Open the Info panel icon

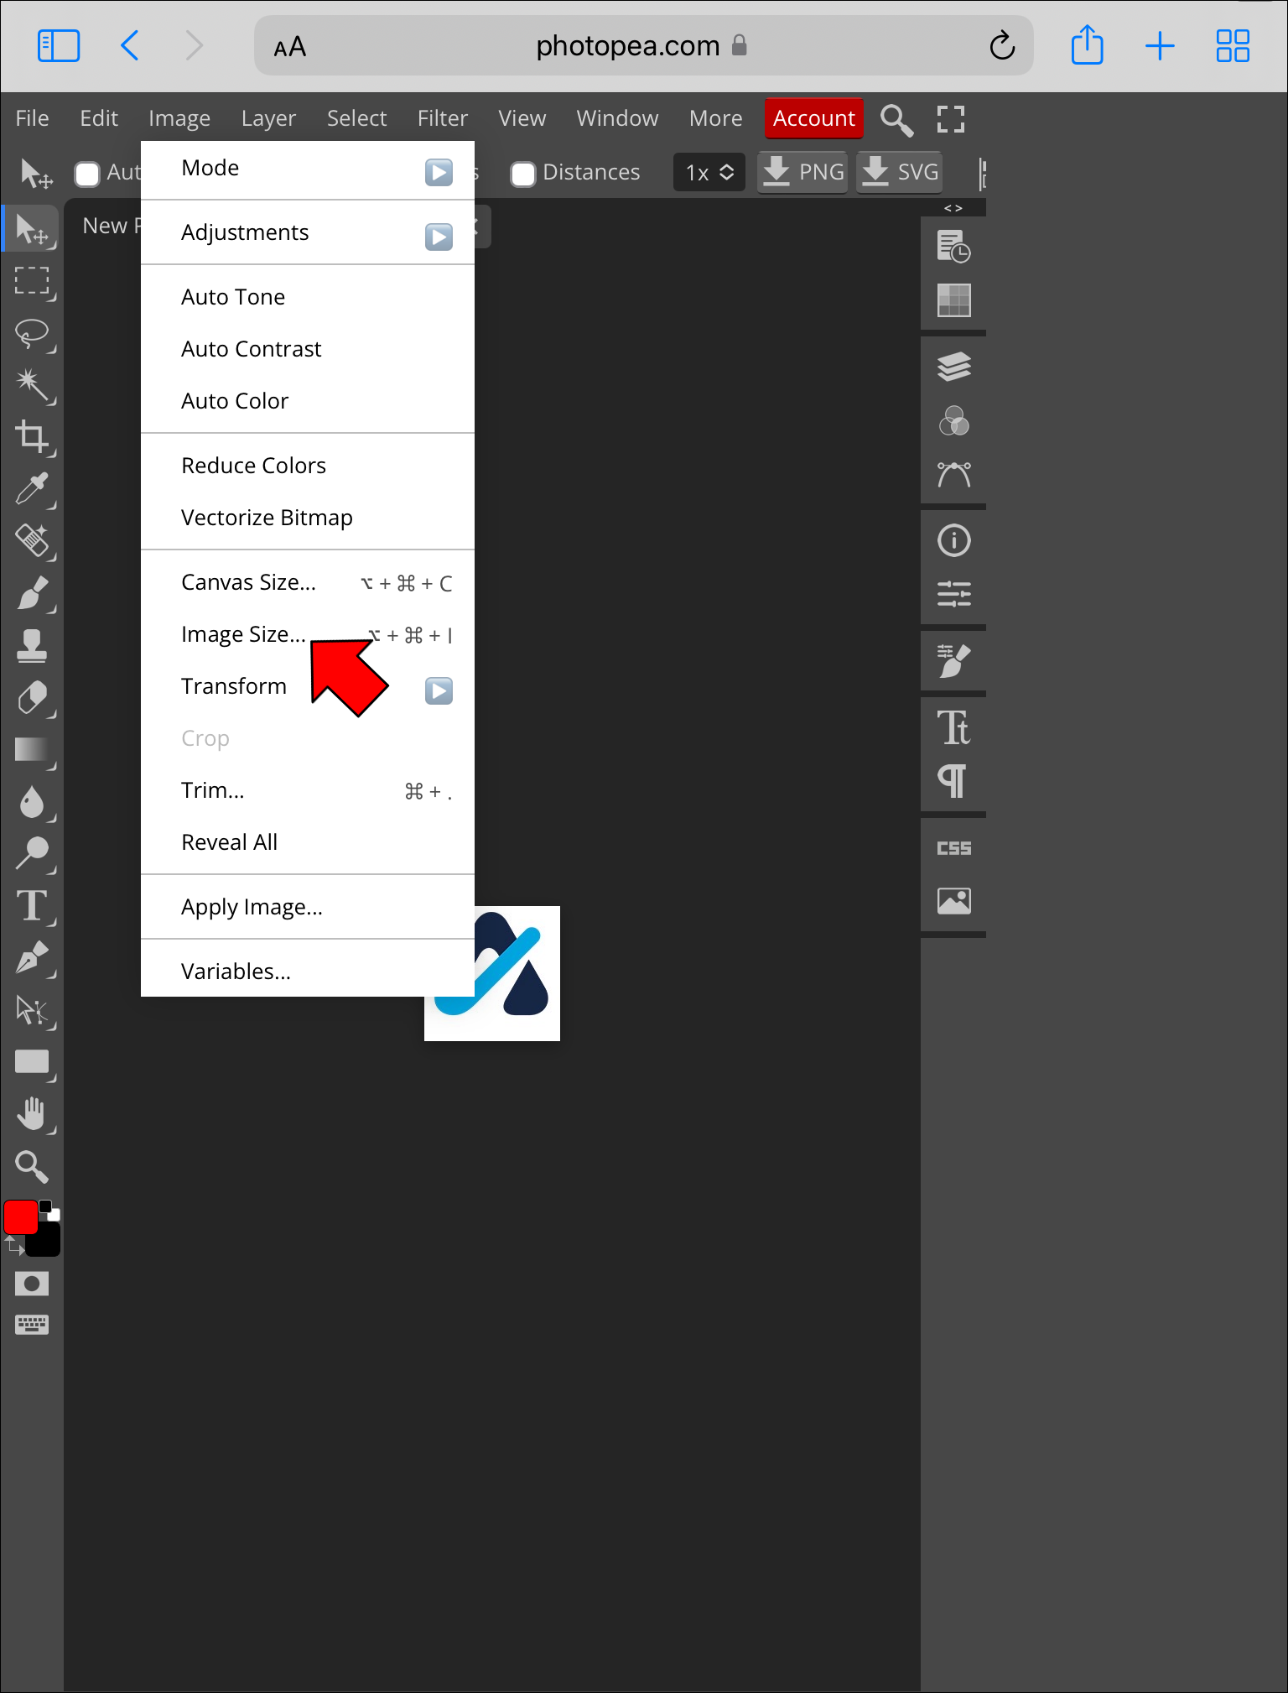point(953,541)
